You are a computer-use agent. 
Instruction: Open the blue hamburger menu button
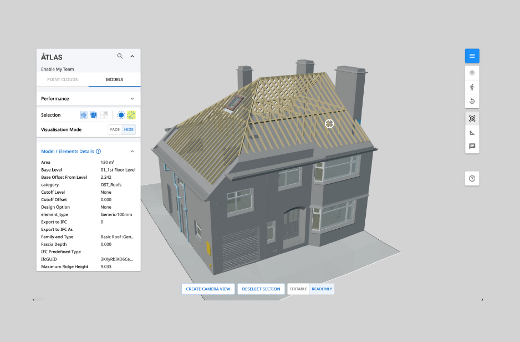click(x=472, y=56)
